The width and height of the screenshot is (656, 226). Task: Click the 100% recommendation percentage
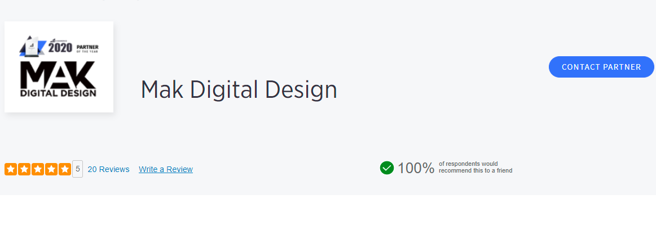[x=416, y=168]
